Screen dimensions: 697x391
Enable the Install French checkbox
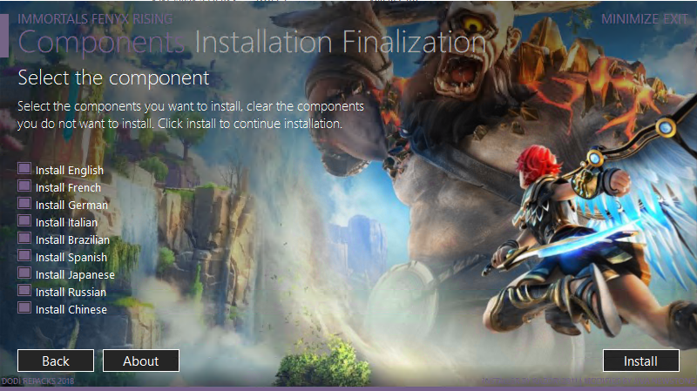pyautogui.click(x=24, y=185)
